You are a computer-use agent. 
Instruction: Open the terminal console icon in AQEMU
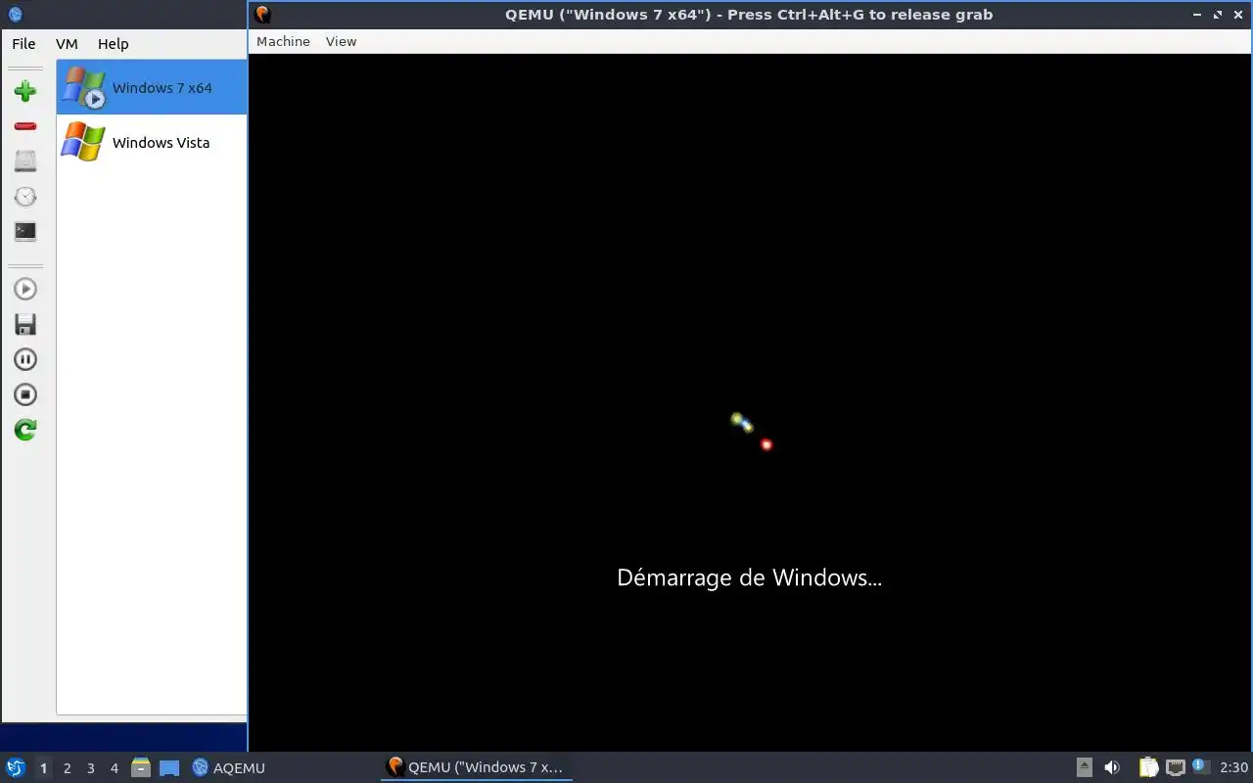click(25, 232)
